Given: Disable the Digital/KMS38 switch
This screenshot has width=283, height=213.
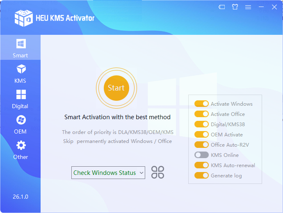Looking at the screenshot, I should pos(201,125).
